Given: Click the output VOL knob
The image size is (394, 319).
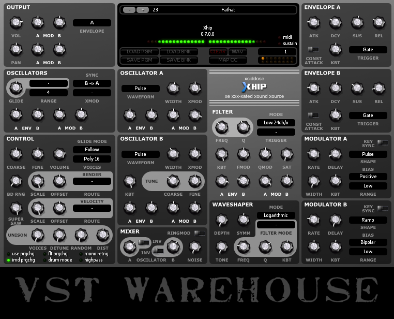Looking at the screenshot, I should (16, 23).
